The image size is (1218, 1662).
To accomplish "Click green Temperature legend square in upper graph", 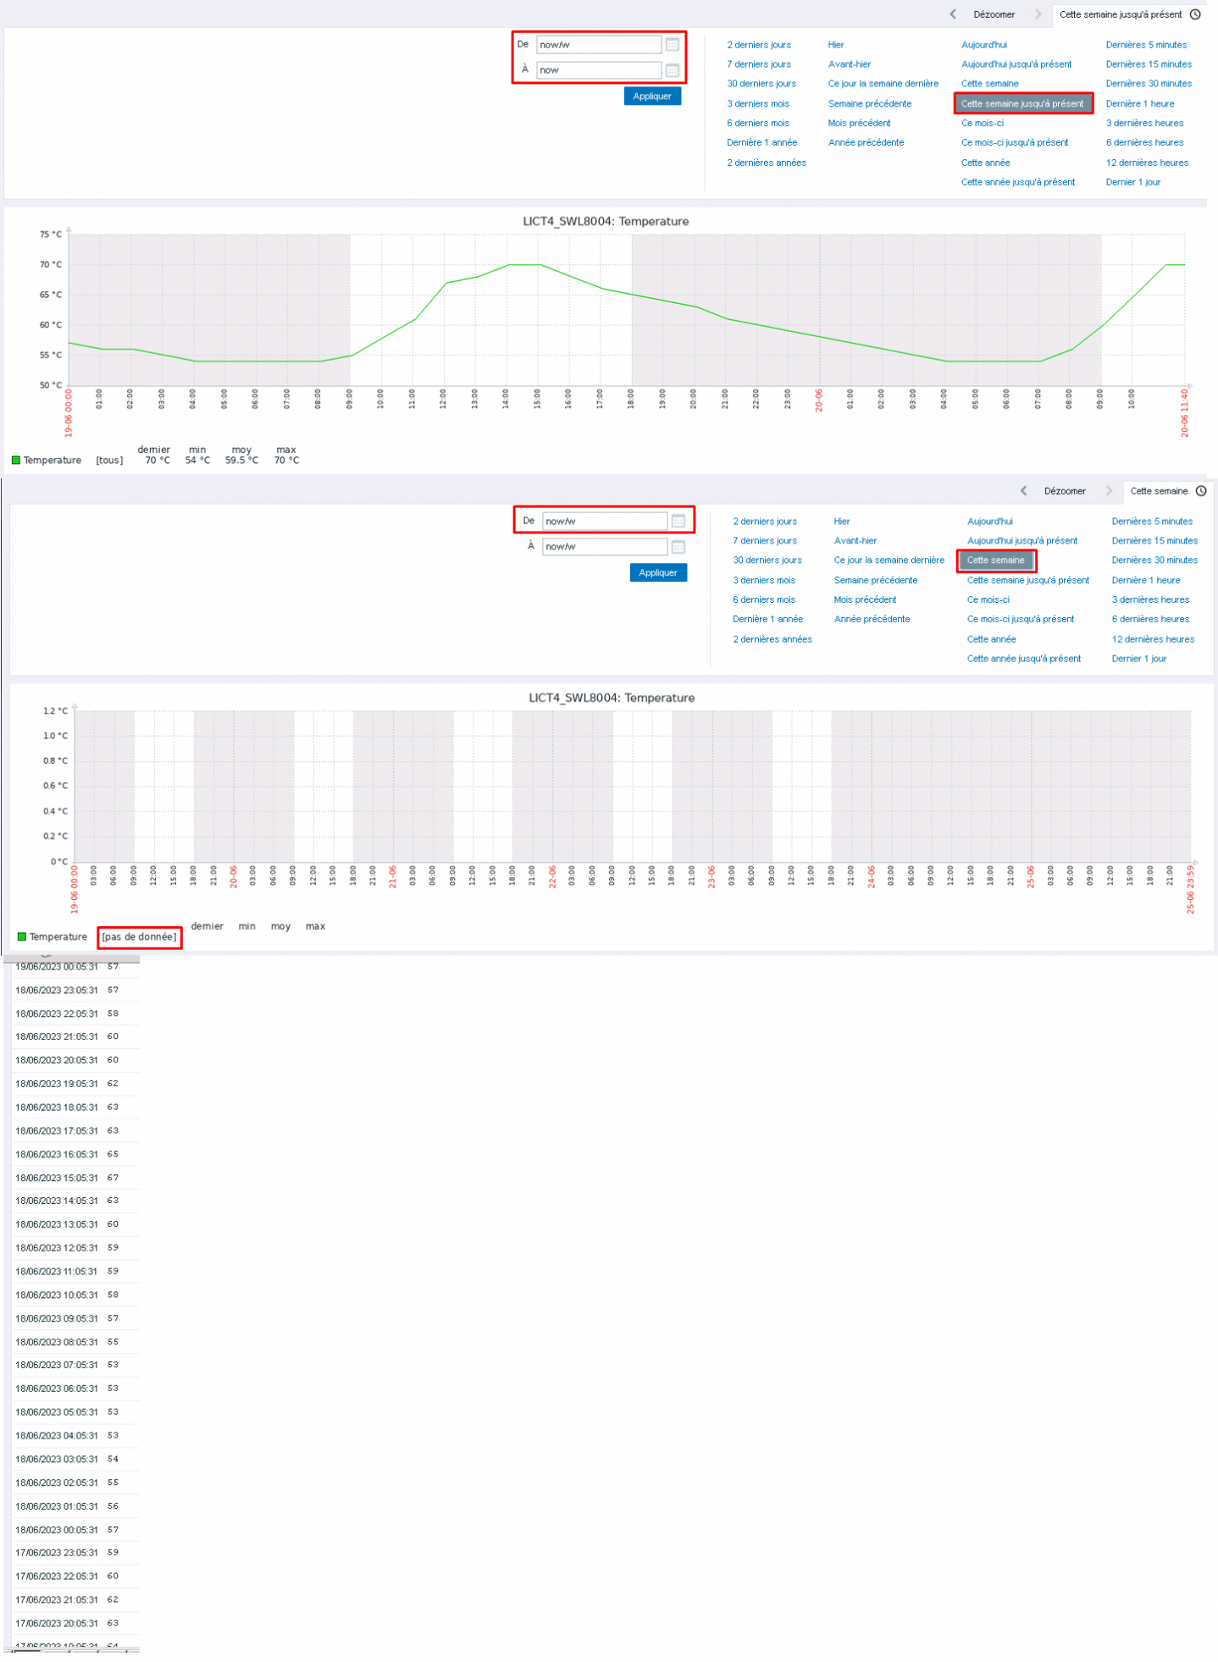I will click(x=16, y=461).
